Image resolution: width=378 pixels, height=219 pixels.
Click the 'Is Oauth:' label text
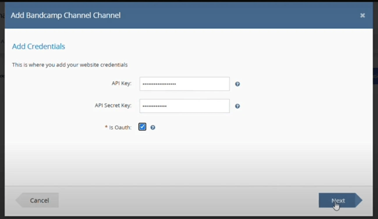coord(120,127)
